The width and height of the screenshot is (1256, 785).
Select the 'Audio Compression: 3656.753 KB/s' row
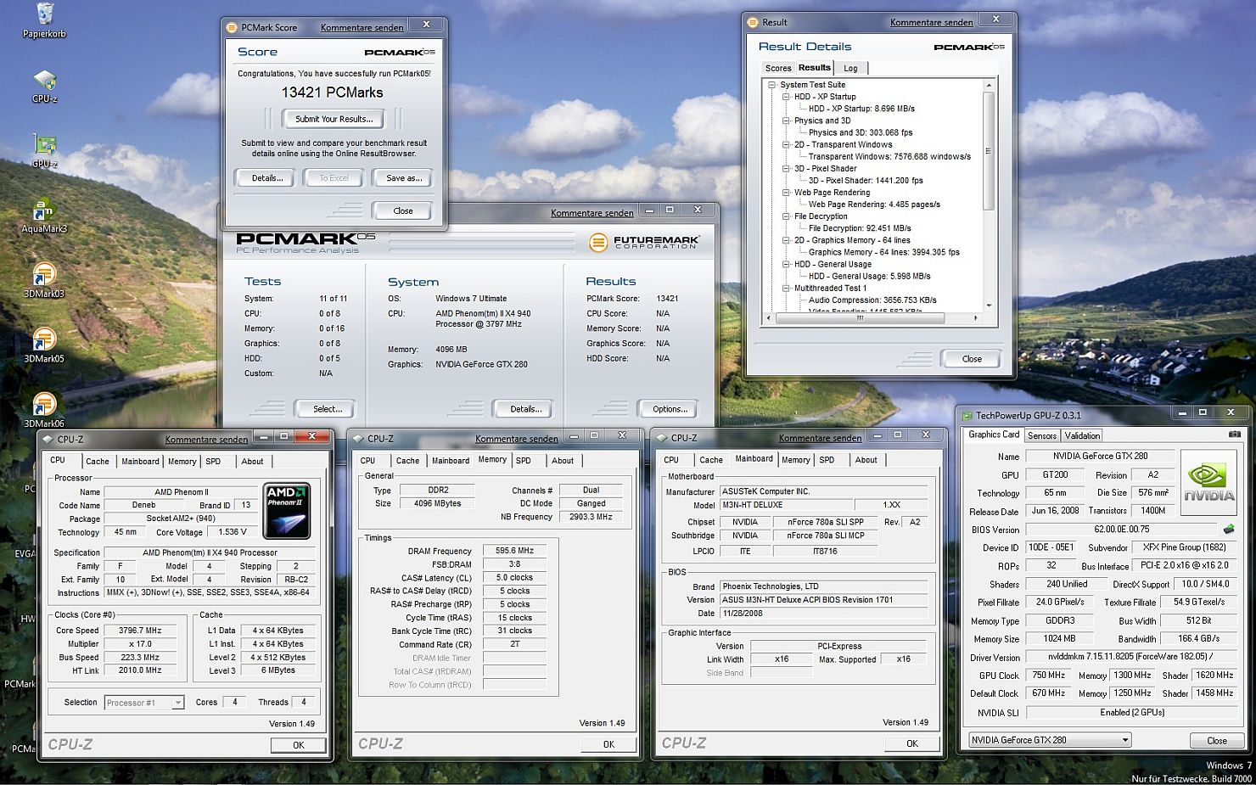pos(872,300)
